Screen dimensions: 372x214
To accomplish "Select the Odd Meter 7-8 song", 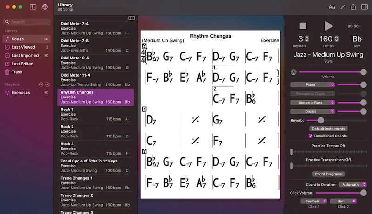I will click(x=95, y=45).
